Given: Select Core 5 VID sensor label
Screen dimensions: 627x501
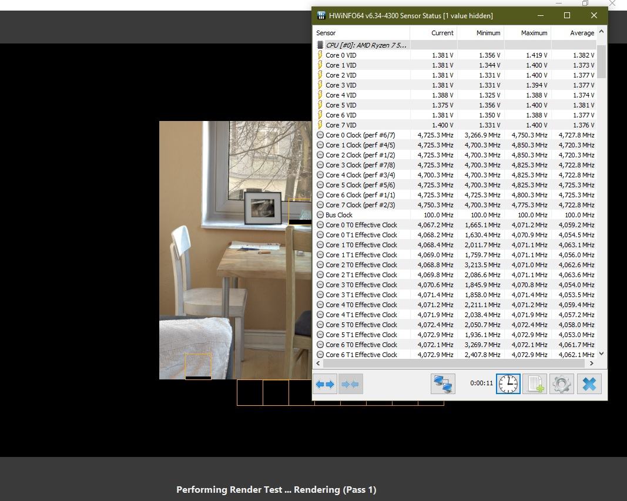Looking at the screenshot, I should coord(341,105).
